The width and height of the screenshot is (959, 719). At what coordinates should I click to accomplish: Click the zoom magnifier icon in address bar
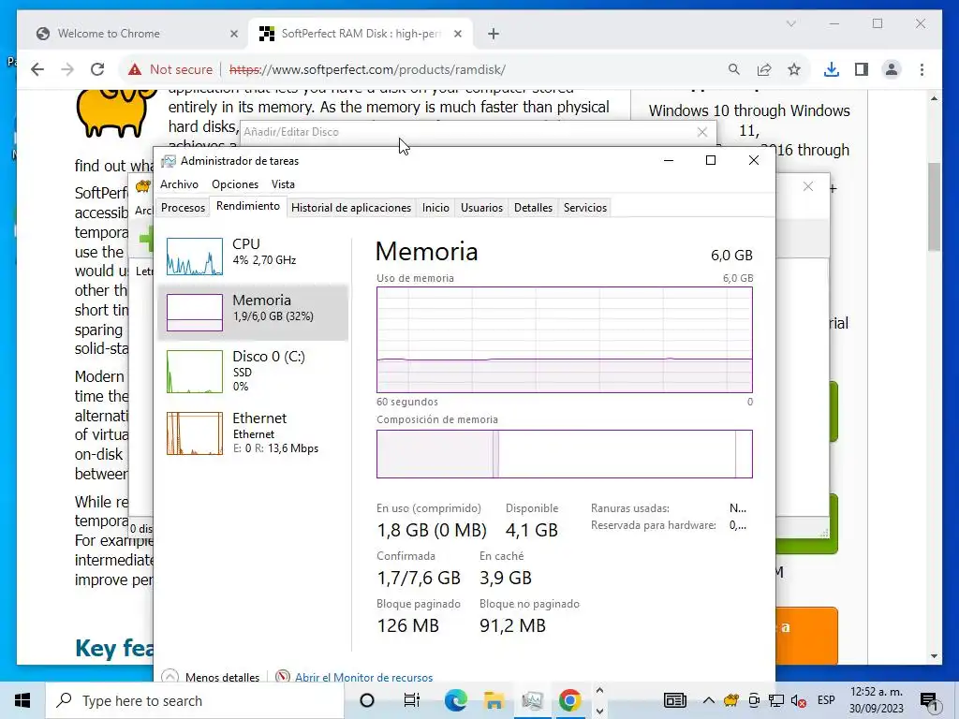(x=734, y=69)
